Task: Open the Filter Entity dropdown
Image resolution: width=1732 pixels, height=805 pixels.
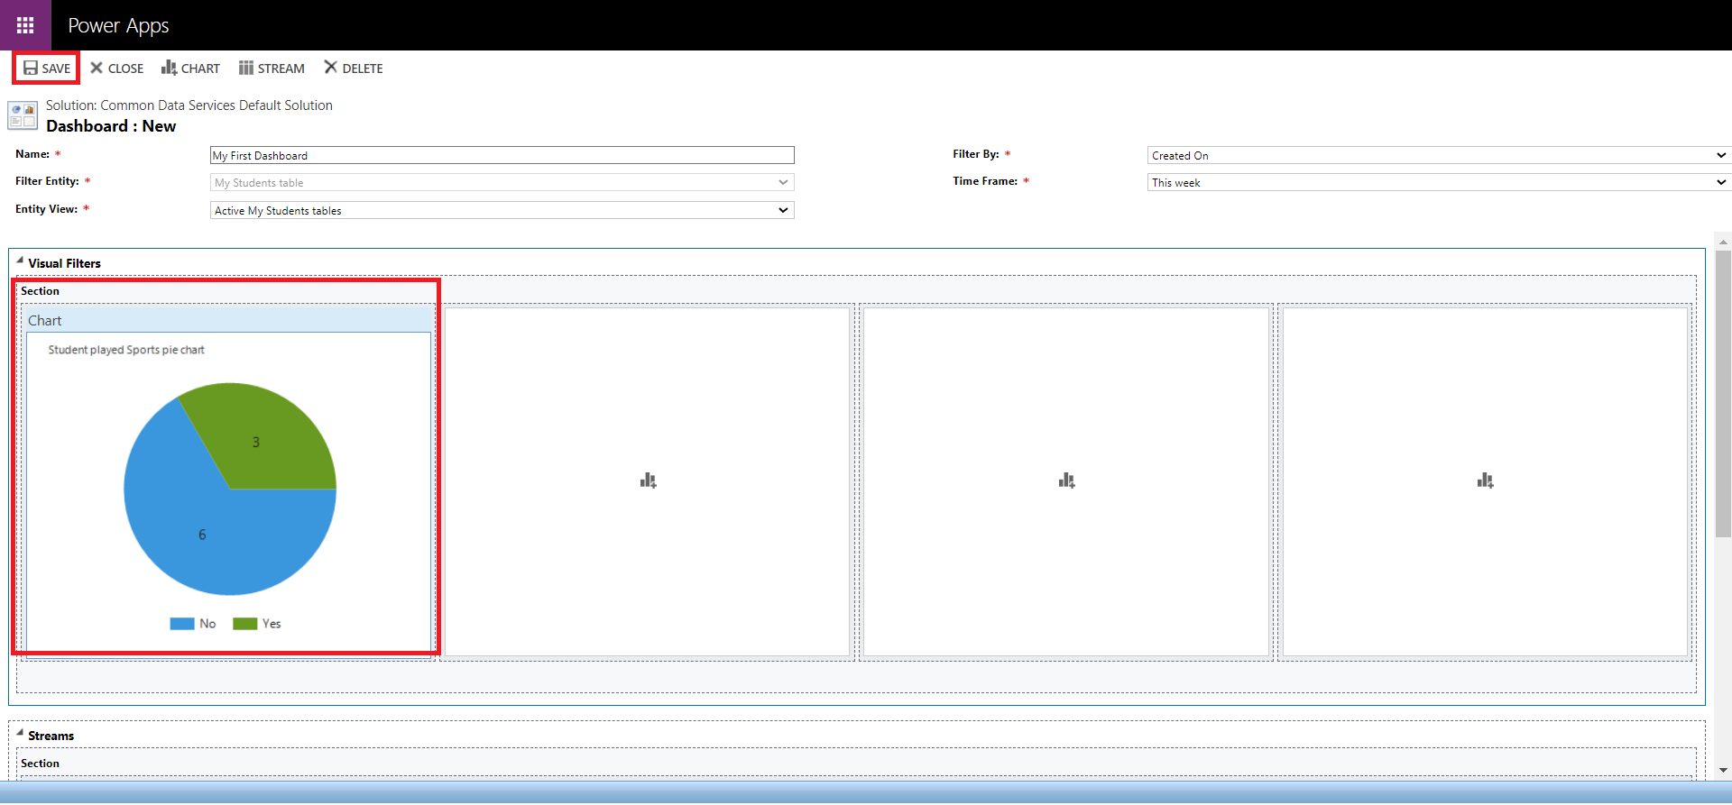Action: [x=502, y=182]
